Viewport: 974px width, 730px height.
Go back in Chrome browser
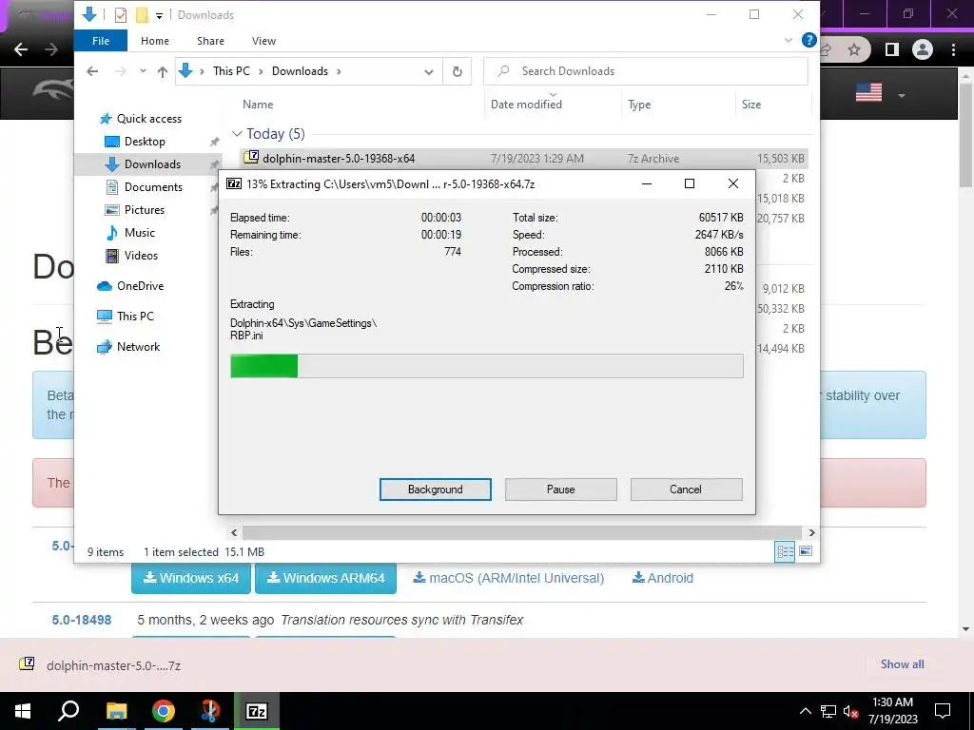21,49
